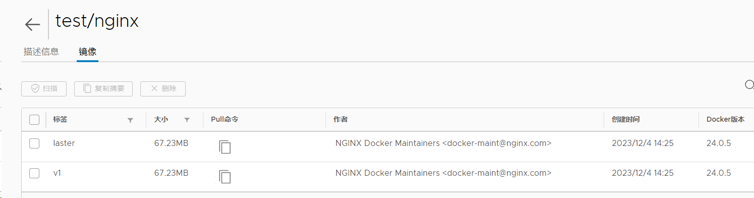Image resolution: width=754 pixels, height=198 pixels.
Task: Go back with the left arrow icon
Action: [x=32, y=24]
